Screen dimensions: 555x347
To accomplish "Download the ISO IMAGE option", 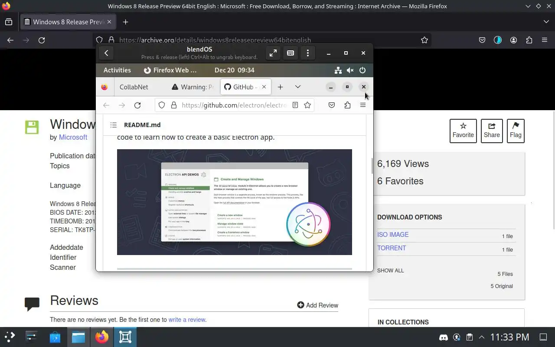I will pyautogui.click(x=393, y=235).
